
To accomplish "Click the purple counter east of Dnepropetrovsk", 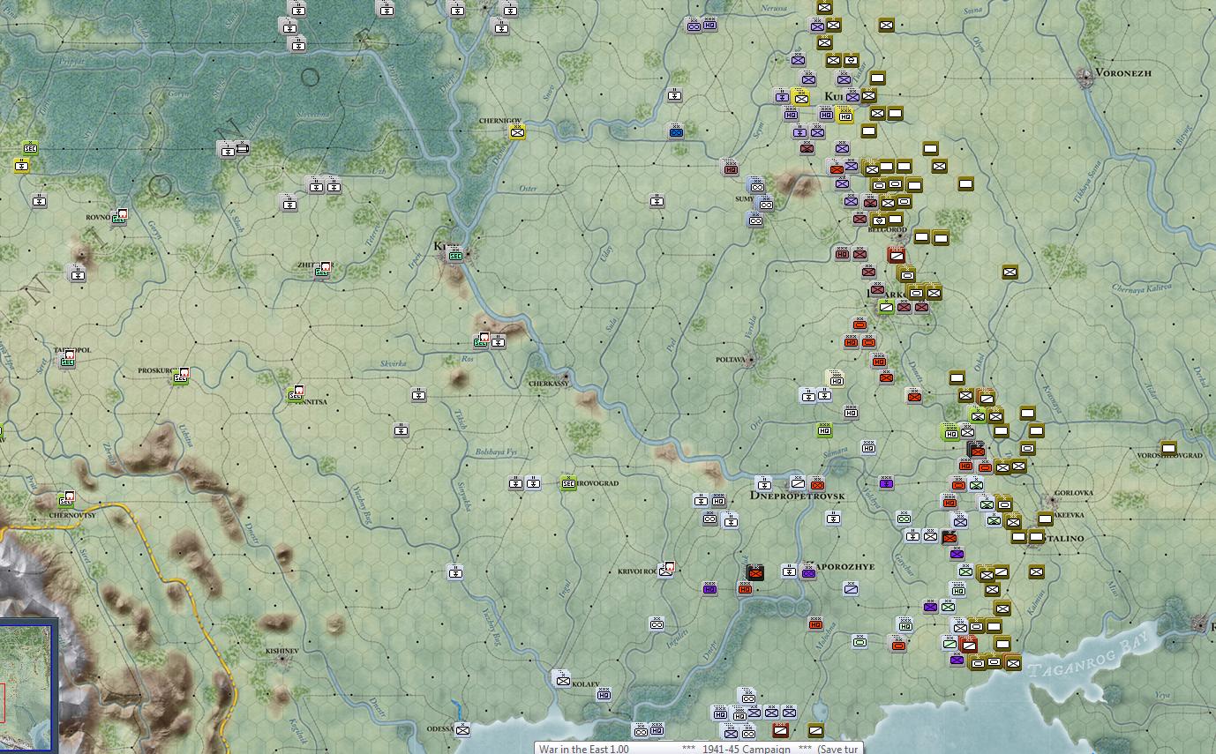I will [x=886, y=482].
